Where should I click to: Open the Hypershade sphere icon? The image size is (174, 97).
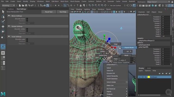pyautogui.click(x=153, y=5)
